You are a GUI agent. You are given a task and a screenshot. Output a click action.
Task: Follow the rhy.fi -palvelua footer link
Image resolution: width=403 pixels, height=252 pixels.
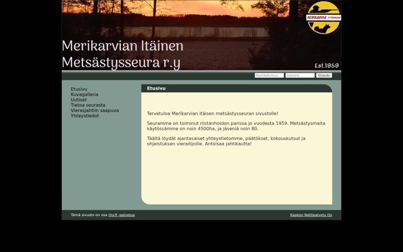(x=121, y=215)
